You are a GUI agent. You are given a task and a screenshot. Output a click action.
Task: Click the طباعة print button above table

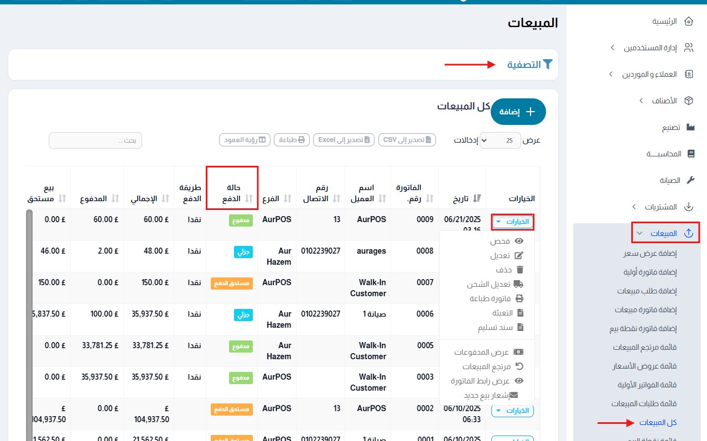coord(292,140)
